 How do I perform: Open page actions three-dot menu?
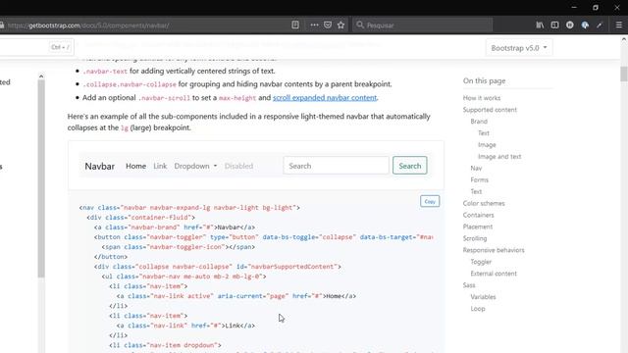coord(314,25)
